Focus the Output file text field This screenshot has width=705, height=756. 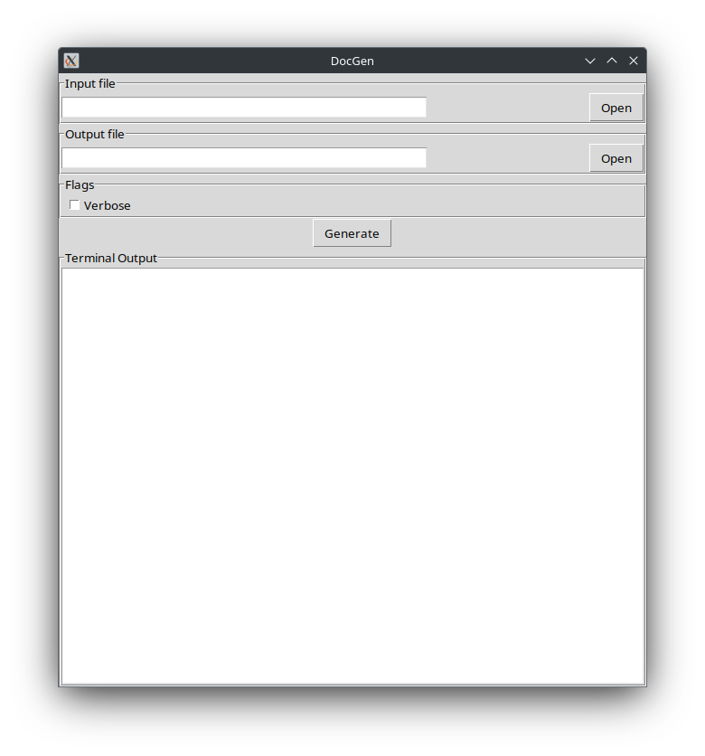click(244, 158)
